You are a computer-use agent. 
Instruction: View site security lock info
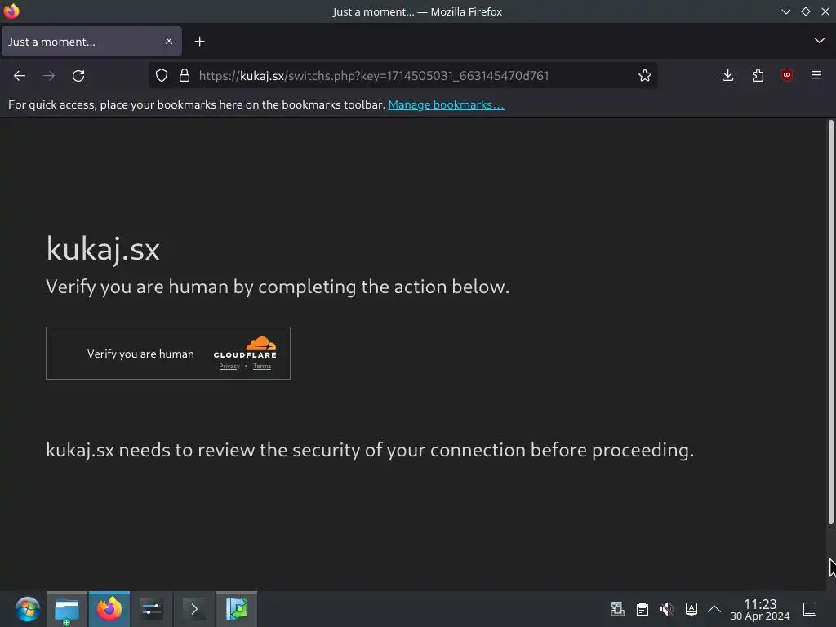(185, 76)
